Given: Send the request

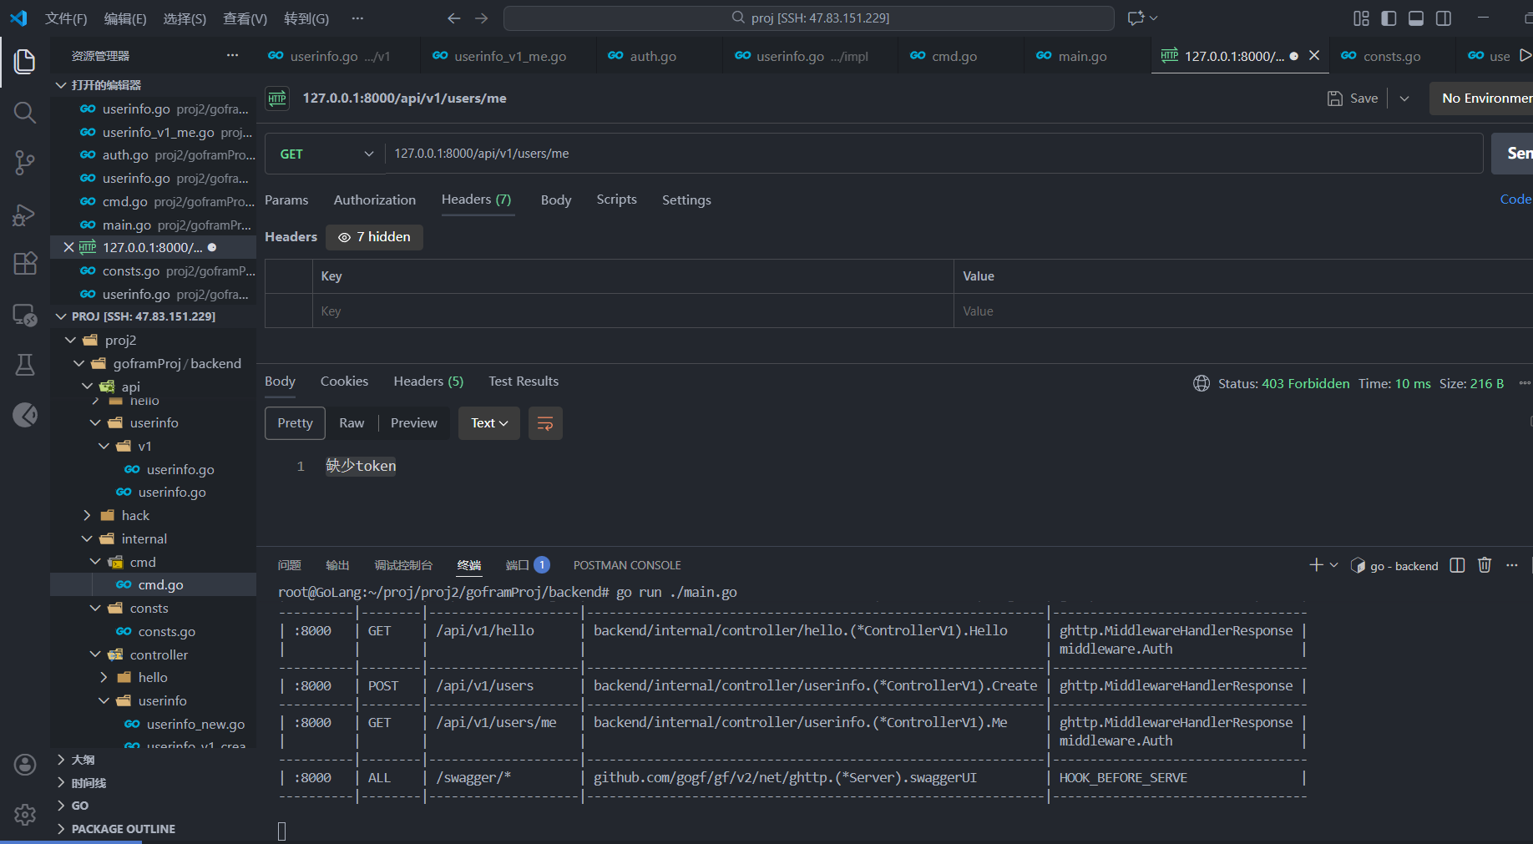Looking at the screenshot, I should click(x=1513, y=154).
